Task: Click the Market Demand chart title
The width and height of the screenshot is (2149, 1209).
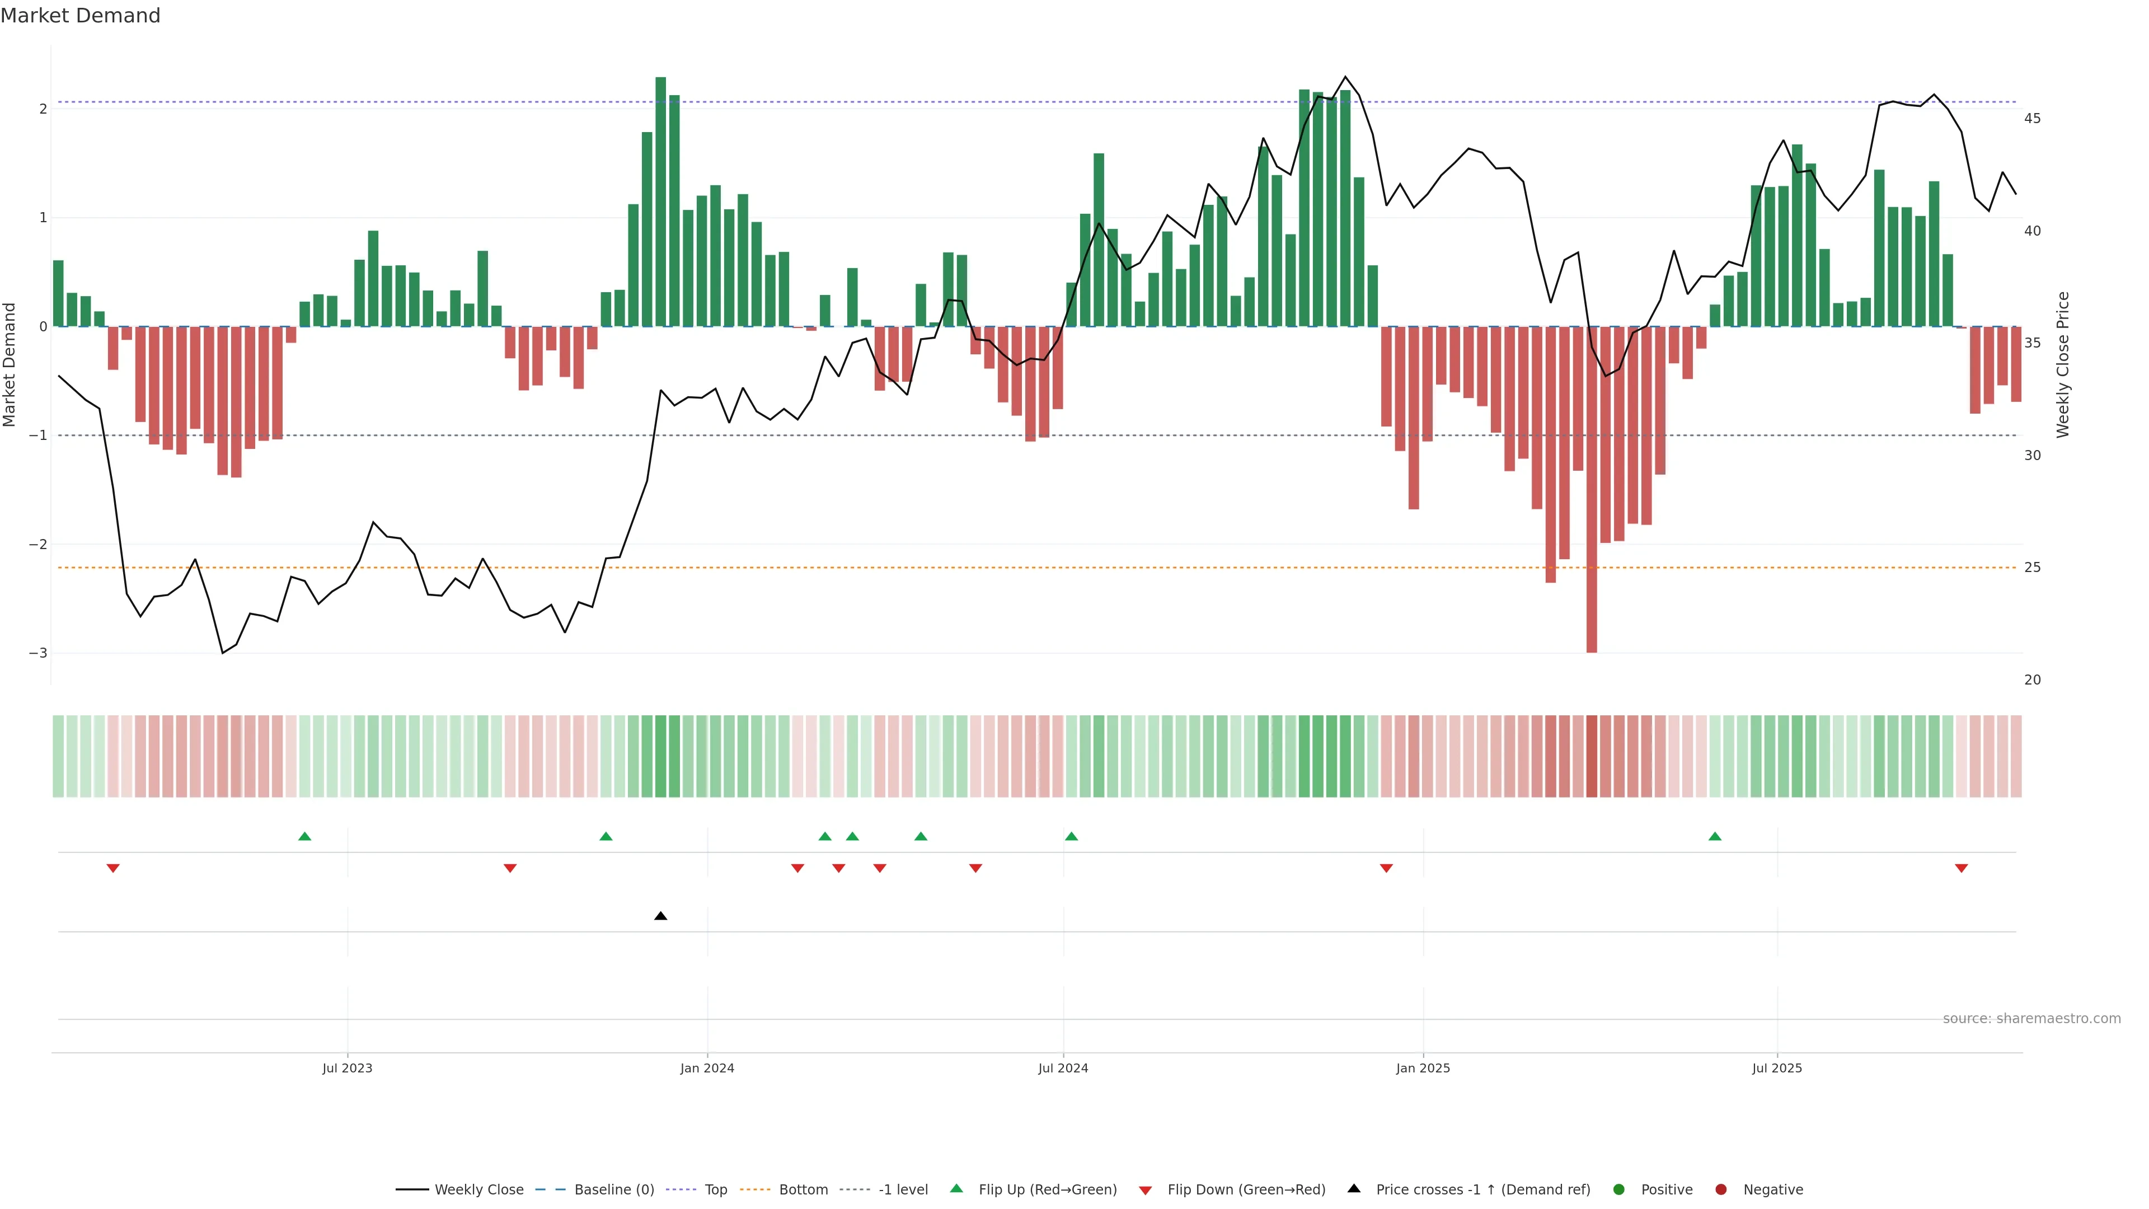Action: [80, 16]
